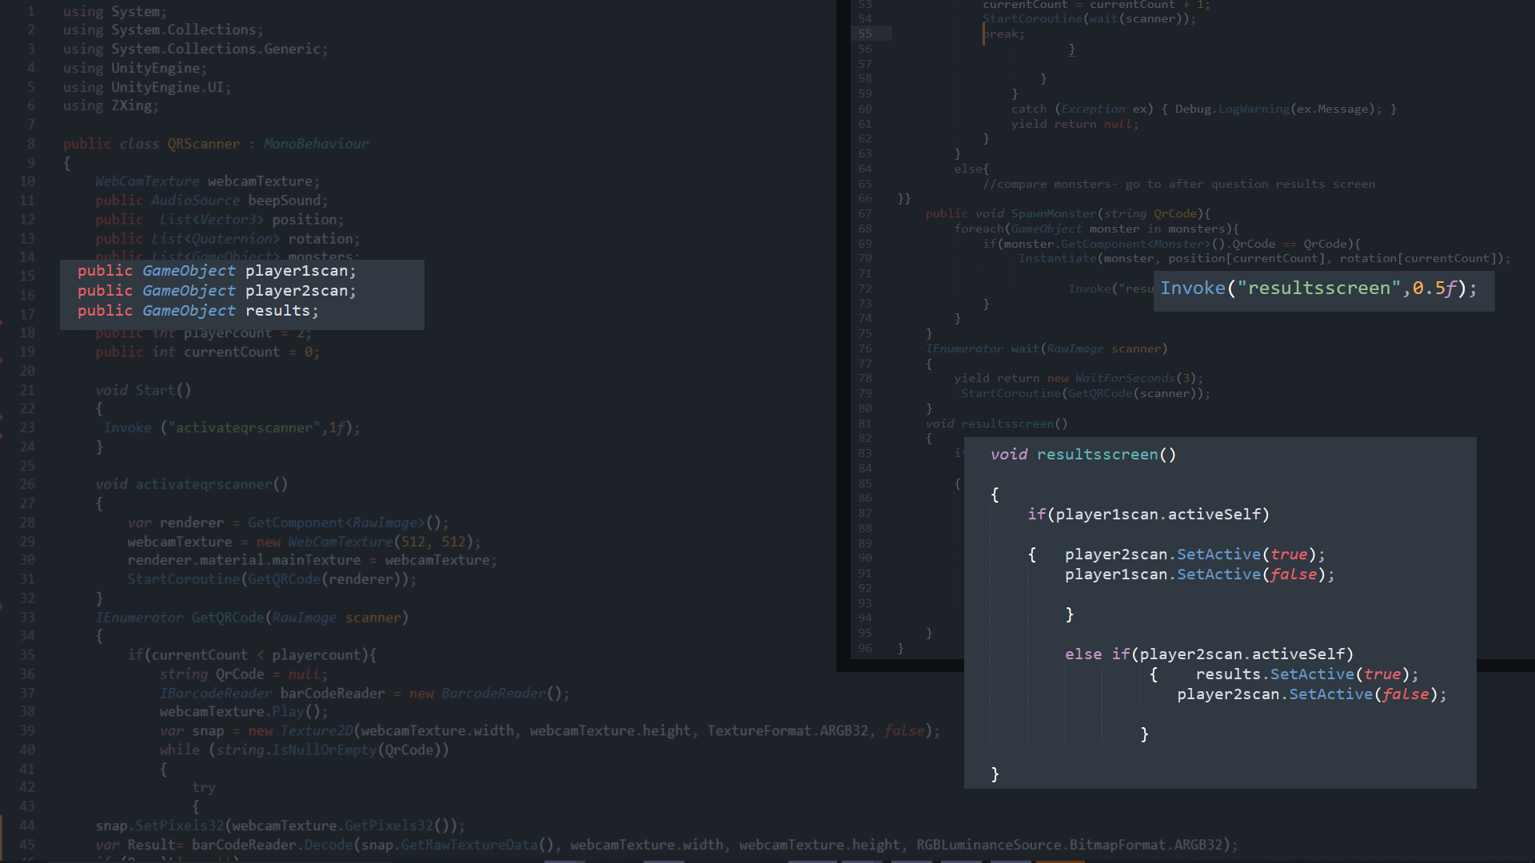
Task: Click 'WebCamTexture webcamTexture;' field declaration
Action: (x=207, y=181)
